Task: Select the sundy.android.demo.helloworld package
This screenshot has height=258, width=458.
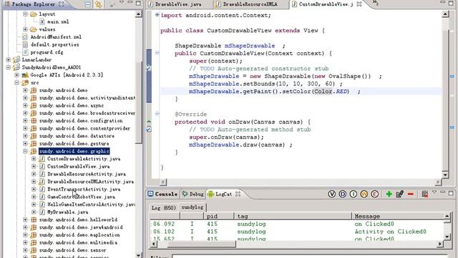Action: pyautogui.click(x=78, y=220)
